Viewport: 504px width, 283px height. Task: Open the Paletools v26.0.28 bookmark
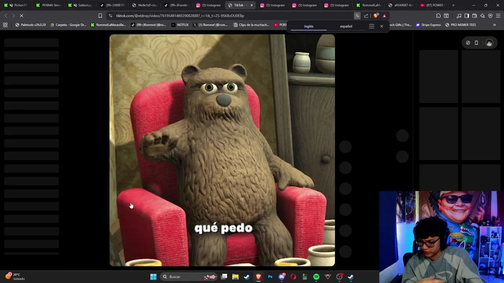tap(30, 25)
